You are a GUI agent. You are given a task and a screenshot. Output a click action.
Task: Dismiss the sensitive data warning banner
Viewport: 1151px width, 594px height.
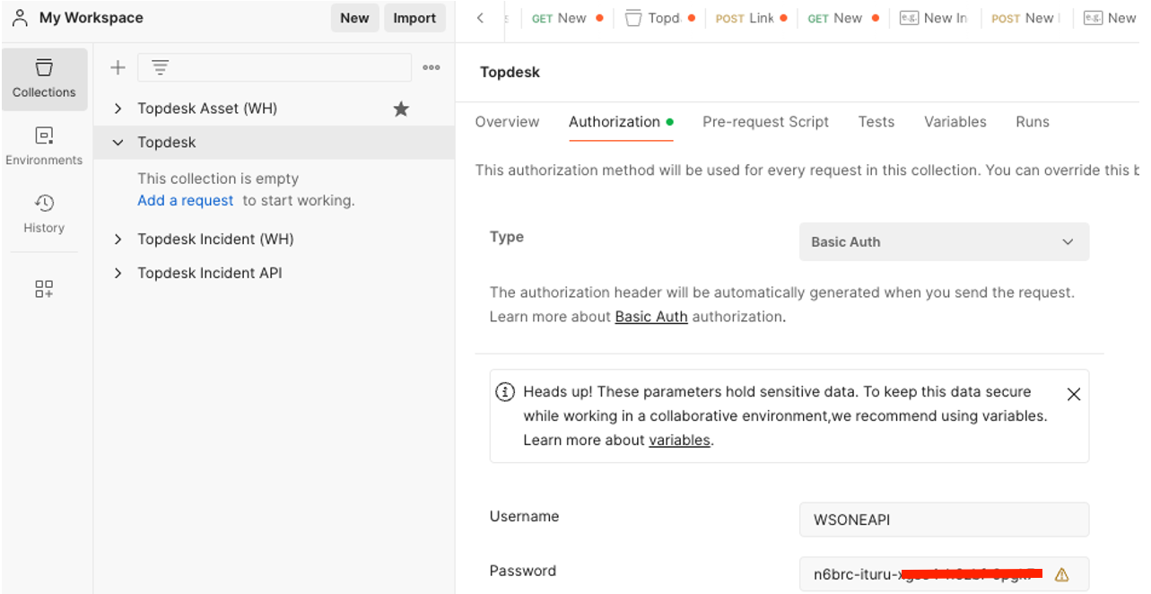coord(1073,393)
